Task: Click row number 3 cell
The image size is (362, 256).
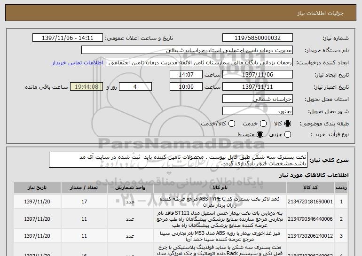Action: coord(341,236)
